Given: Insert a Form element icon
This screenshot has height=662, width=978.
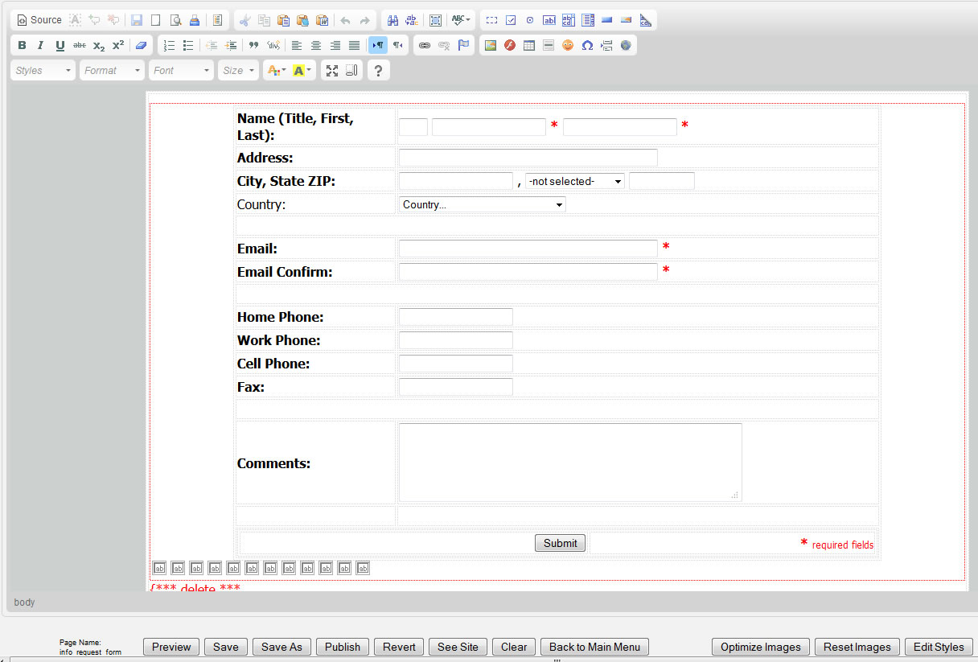Looking at the screenshot, I should [x=491, y=20].
